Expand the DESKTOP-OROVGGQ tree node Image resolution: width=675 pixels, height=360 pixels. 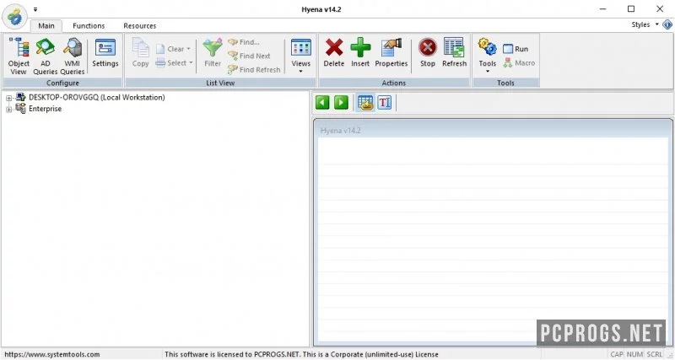coord(8,98)
